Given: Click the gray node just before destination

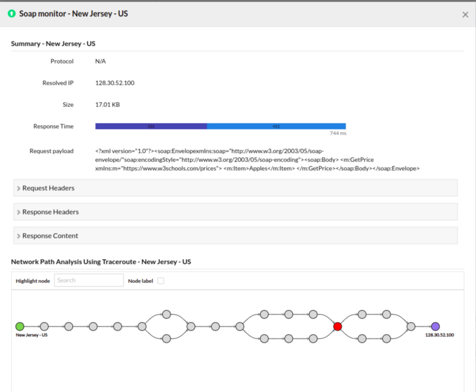Looking at the screenshot, I should 411,327.
